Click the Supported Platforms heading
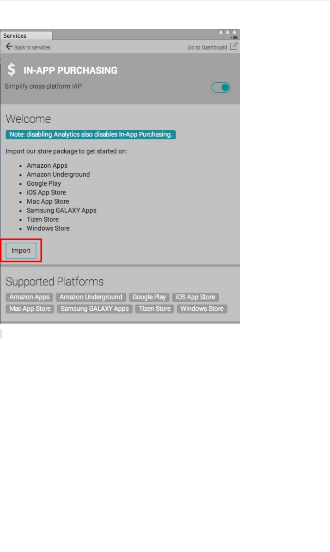 coord(55,281)
